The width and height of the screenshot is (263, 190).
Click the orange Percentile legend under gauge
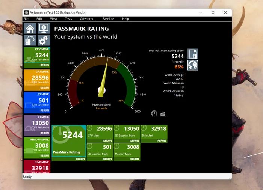(101, 109)
